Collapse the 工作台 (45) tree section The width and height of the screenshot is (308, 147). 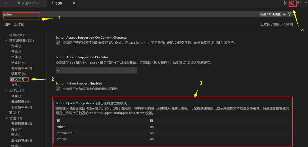click(7, 90)
